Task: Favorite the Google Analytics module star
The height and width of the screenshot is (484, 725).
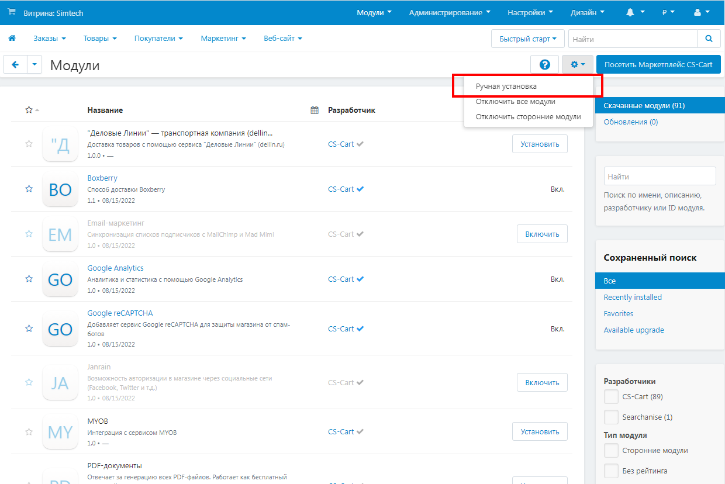Action: click(x=29, y=279)
